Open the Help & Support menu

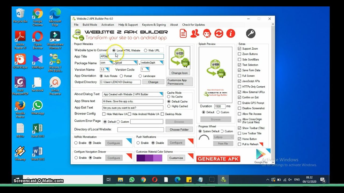[128, 25]
